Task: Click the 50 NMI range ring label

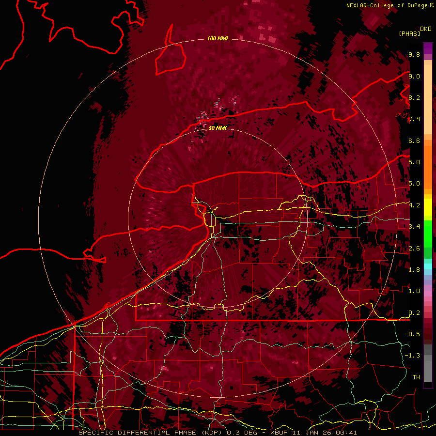Action: coord(218,128)
